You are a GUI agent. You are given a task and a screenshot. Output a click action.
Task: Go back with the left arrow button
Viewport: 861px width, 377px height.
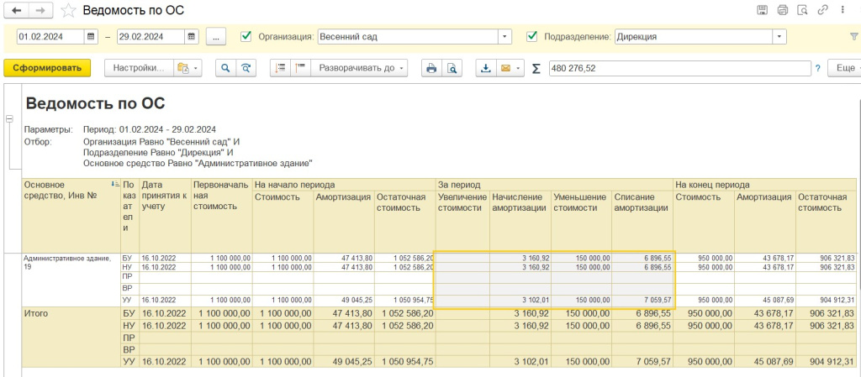pos(16,10)
